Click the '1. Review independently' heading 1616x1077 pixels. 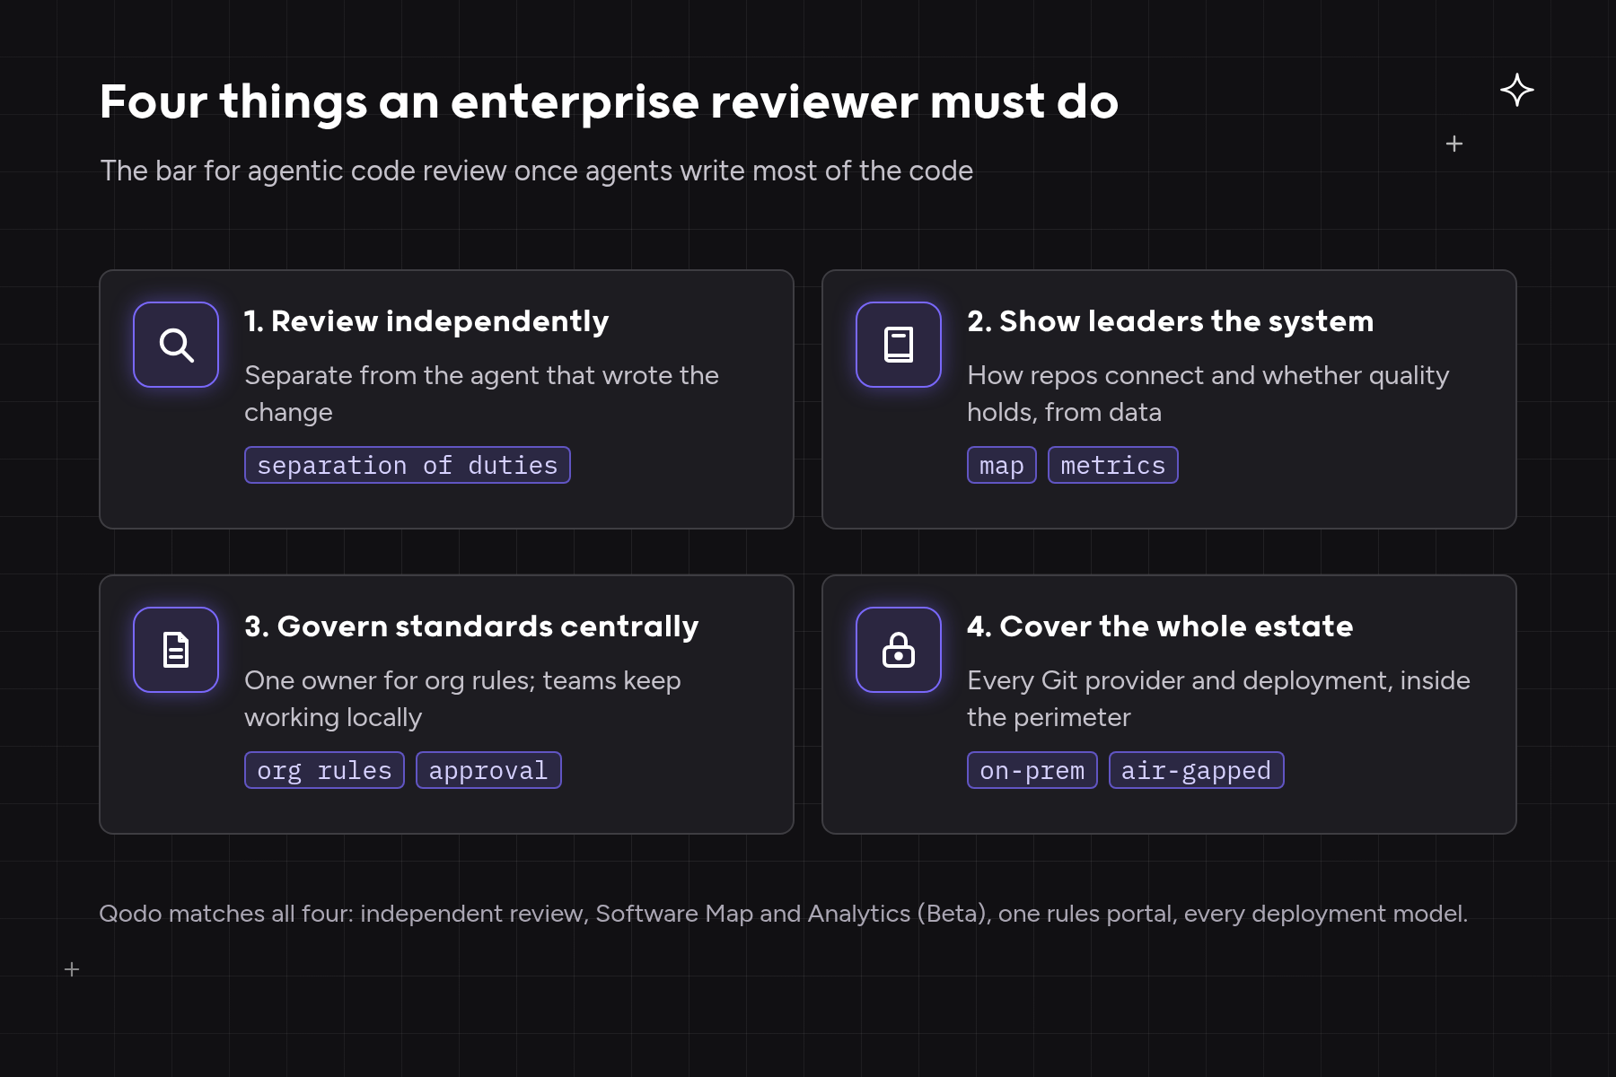[426, 321]
